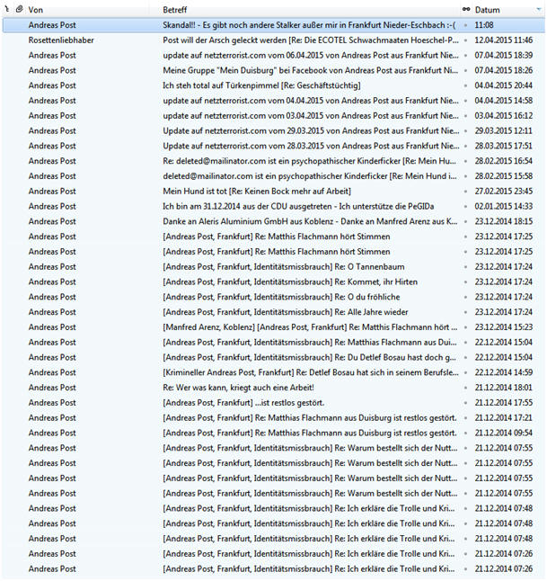The width and height of the screenshot is (547, 581).
Task: Click the date 21.12.2014 17:55
Action: pyautogui.click(x=504, y=403)
